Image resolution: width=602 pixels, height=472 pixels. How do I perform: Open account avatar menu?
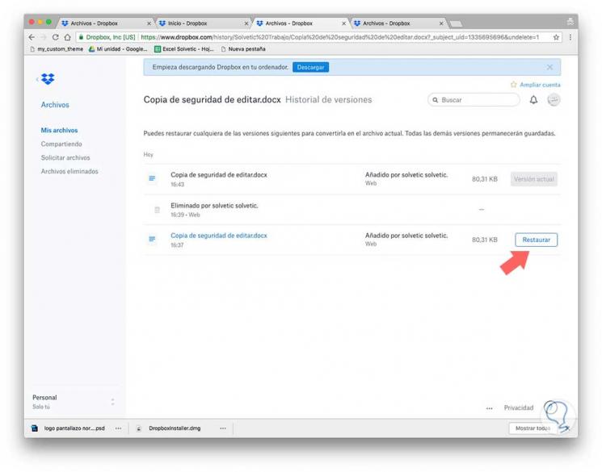click(x=554, y=100)
